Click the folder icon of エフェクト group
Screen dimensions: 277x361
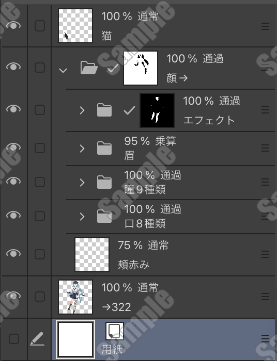coord(104,110)
